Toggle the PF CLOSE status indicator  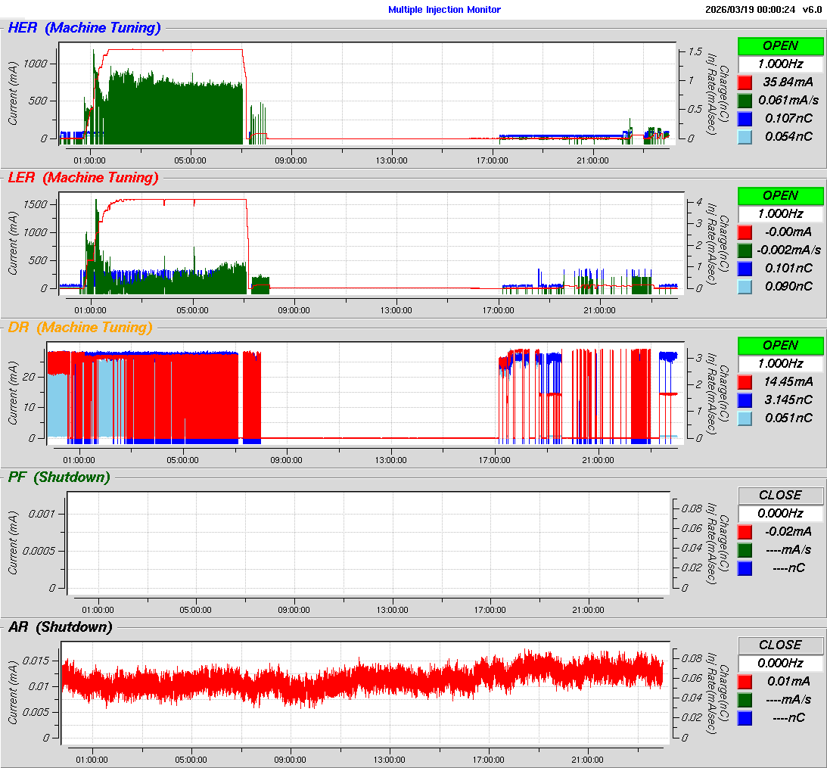click(780, 495)
